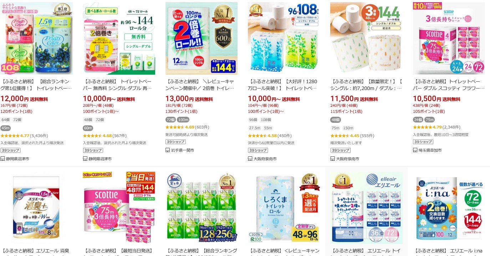
Task: Open the 総合ランキング第1位獲得 toilet paper title link
Action: coord(36,85)
